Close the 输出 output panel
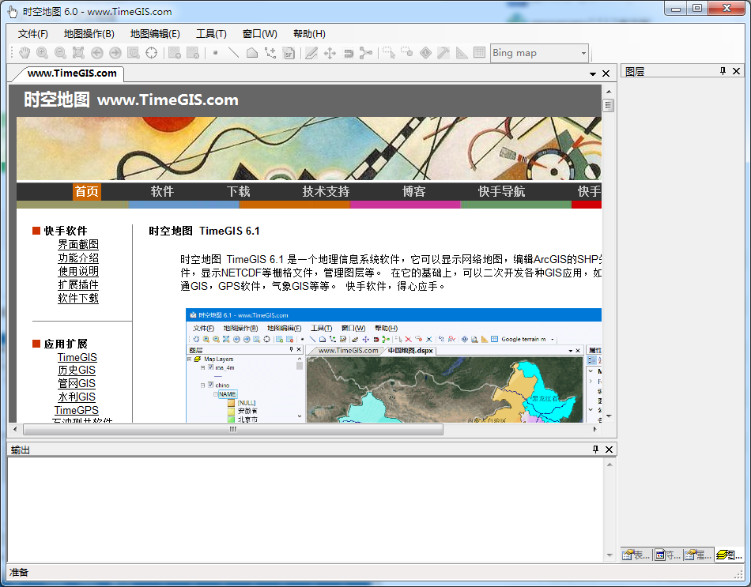 pyautogui.click(x=609, y=449)
